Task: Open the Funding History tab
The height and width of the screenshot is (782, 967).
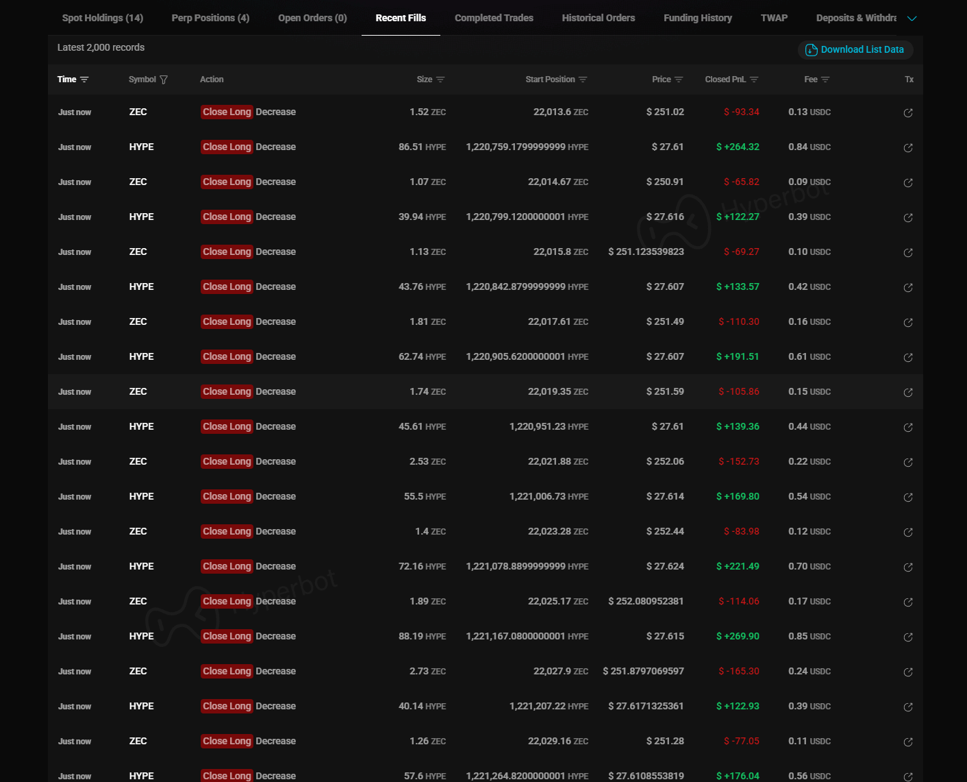Action: (697, 18)
